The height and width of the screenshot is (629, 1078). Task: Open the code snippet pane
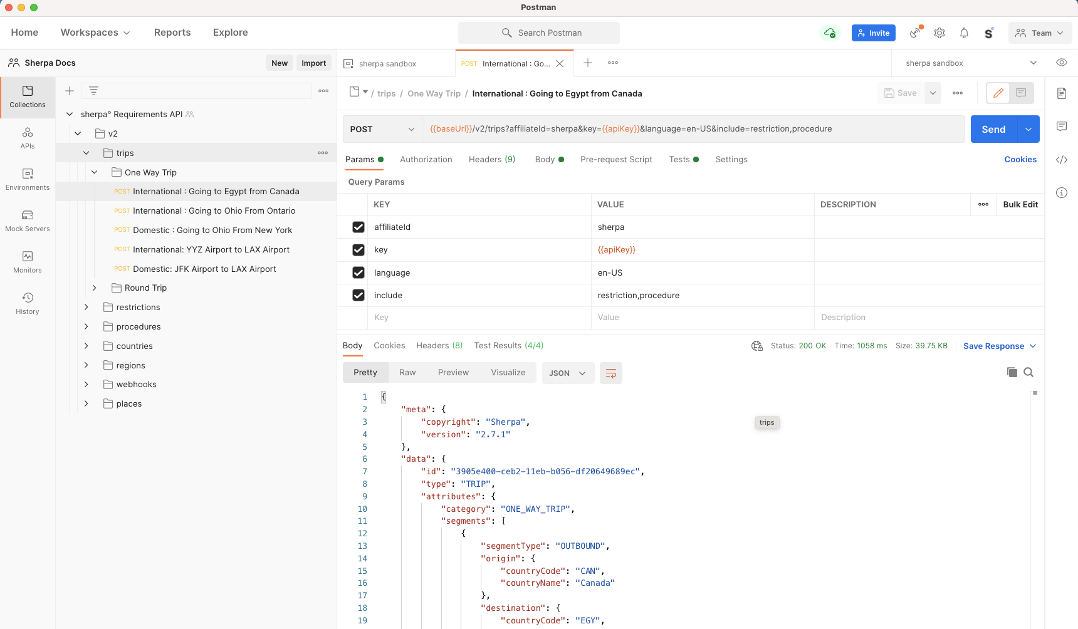tap(1062, 160)
